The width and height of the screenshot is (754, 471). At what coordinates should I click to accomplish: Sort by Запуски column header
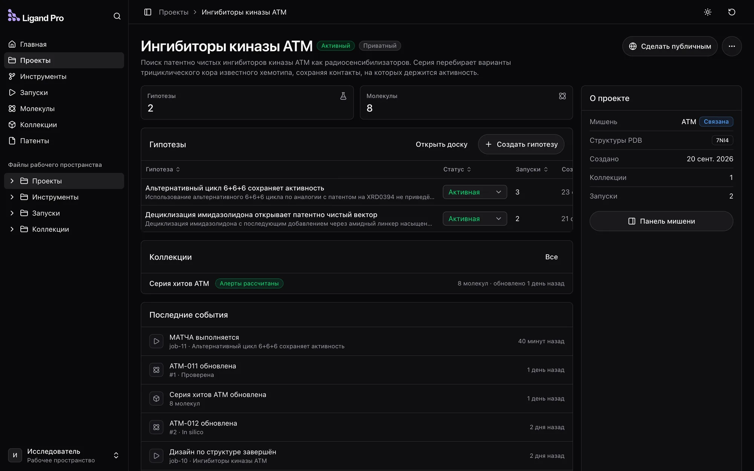pyautogui.click(x=532, y=169)
